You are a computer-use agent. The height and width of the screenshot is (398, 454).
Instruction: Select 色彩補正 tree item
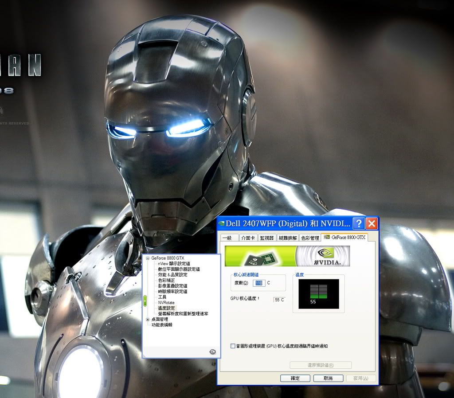[166, 280]
